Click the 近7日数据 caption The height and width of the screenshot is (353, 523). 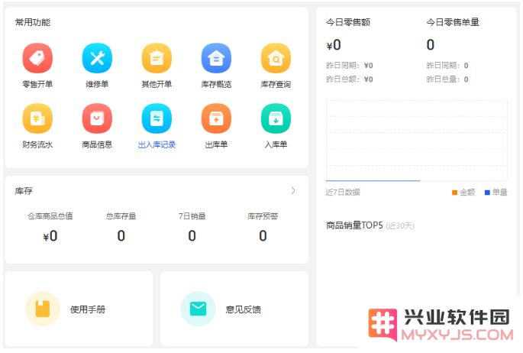click(x=343, y=193)
